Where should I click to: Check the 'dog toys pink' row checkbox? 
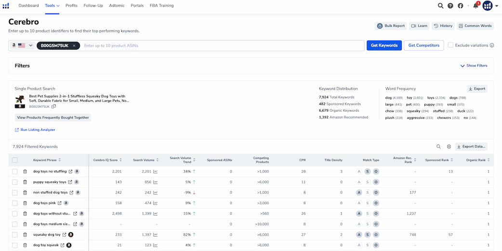tap(15, 203)
